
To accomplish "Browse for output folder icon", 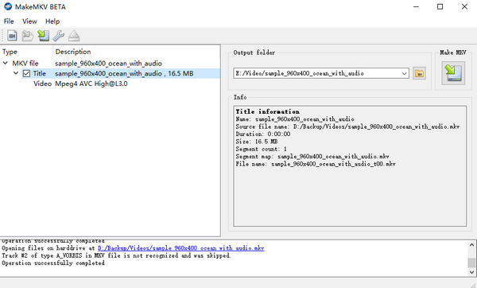I will [x=419, y=73].
